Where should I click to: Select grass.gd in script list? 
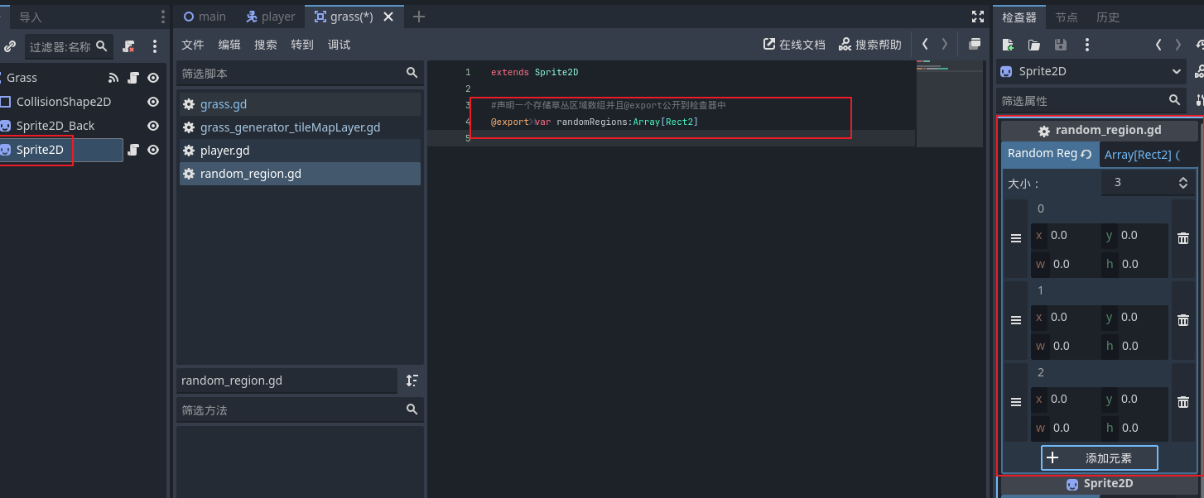[299, 104]
